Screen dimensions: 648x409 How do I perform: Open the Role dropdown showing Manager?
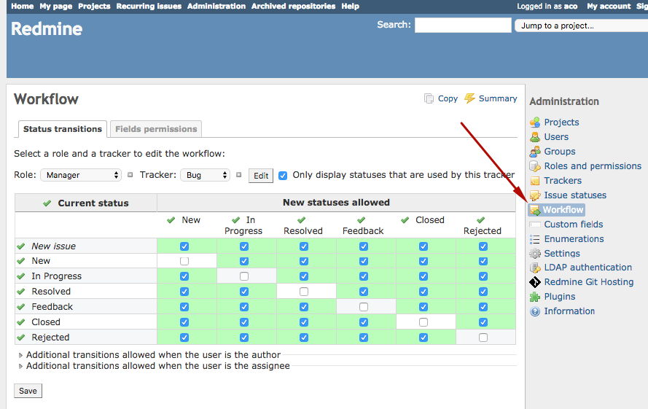point(81,175)
